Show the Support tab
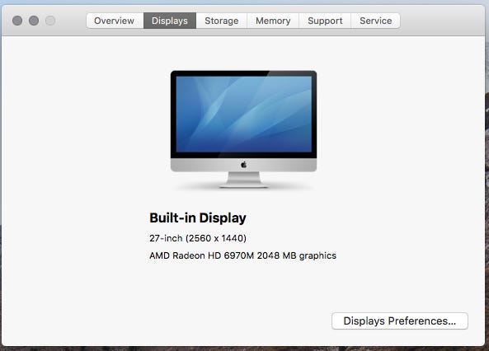Image resolution: width=489 pixels, height=351 pixels. tap(325, 21)
